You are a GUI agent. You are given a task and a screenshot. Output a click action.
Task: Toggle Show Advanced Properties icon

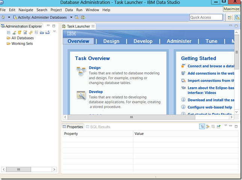point(207,127)
